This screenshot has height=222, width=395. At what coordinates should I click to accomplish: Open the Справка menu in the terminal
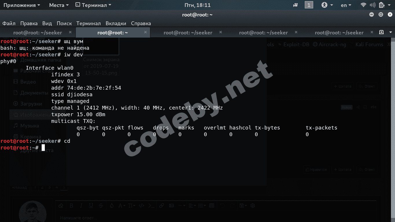141,23
